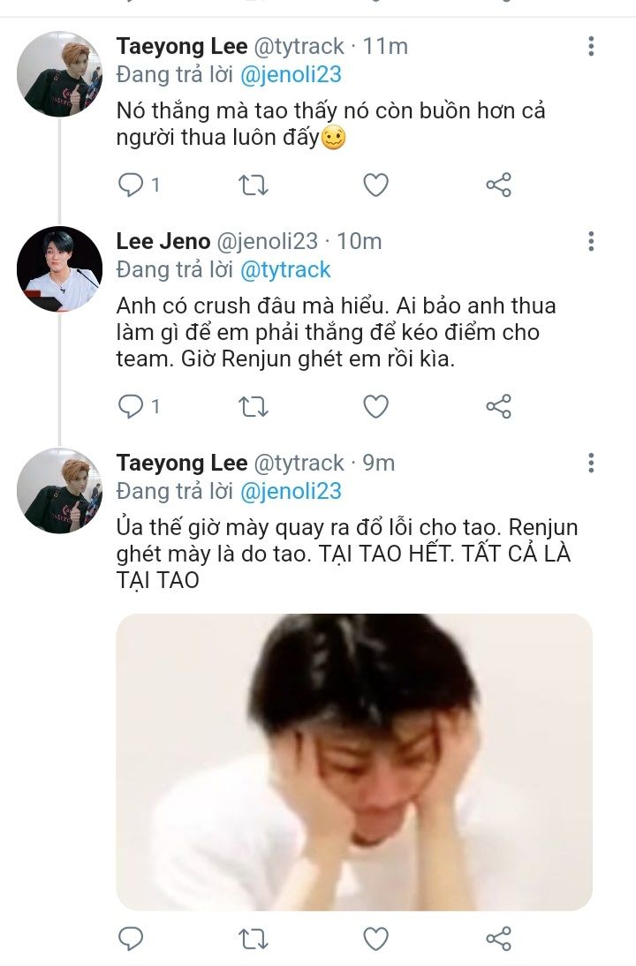
Task: Share Lee Jeno's tweet
Action: [498, 406]
